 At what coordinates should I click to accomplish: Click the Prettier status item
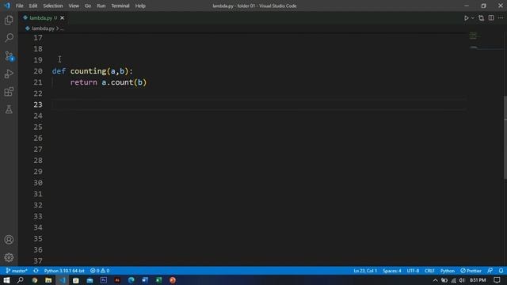pyautogui.click(x=471, y=271)
